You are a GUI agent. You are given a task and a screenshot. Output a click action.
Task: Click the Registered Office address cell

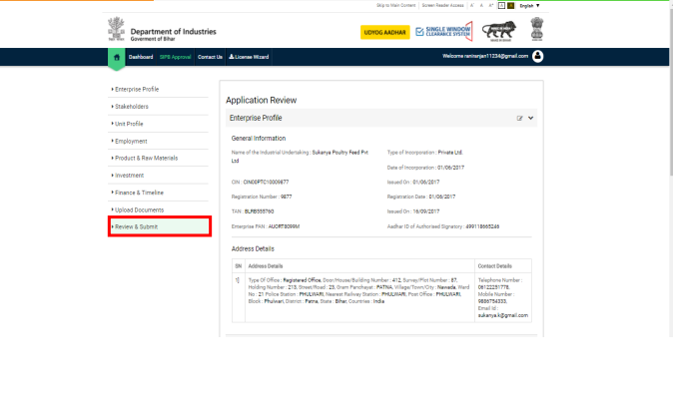click(x=359, y=297)
